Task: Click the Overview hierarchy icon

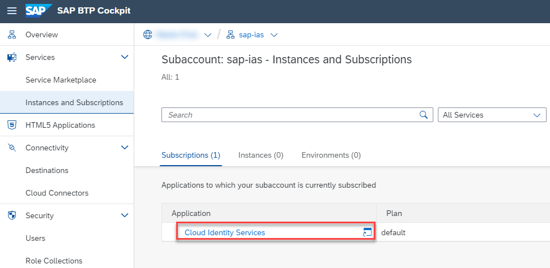Action: (12, 34)
